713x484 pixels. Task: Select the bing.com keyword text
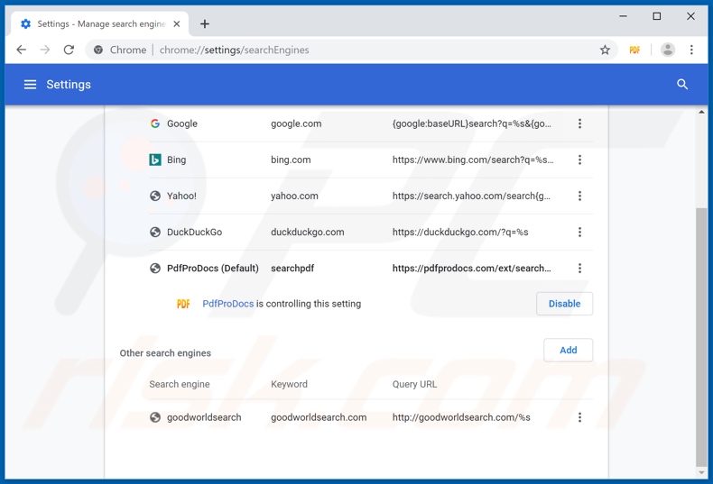(x=291, y=160)
